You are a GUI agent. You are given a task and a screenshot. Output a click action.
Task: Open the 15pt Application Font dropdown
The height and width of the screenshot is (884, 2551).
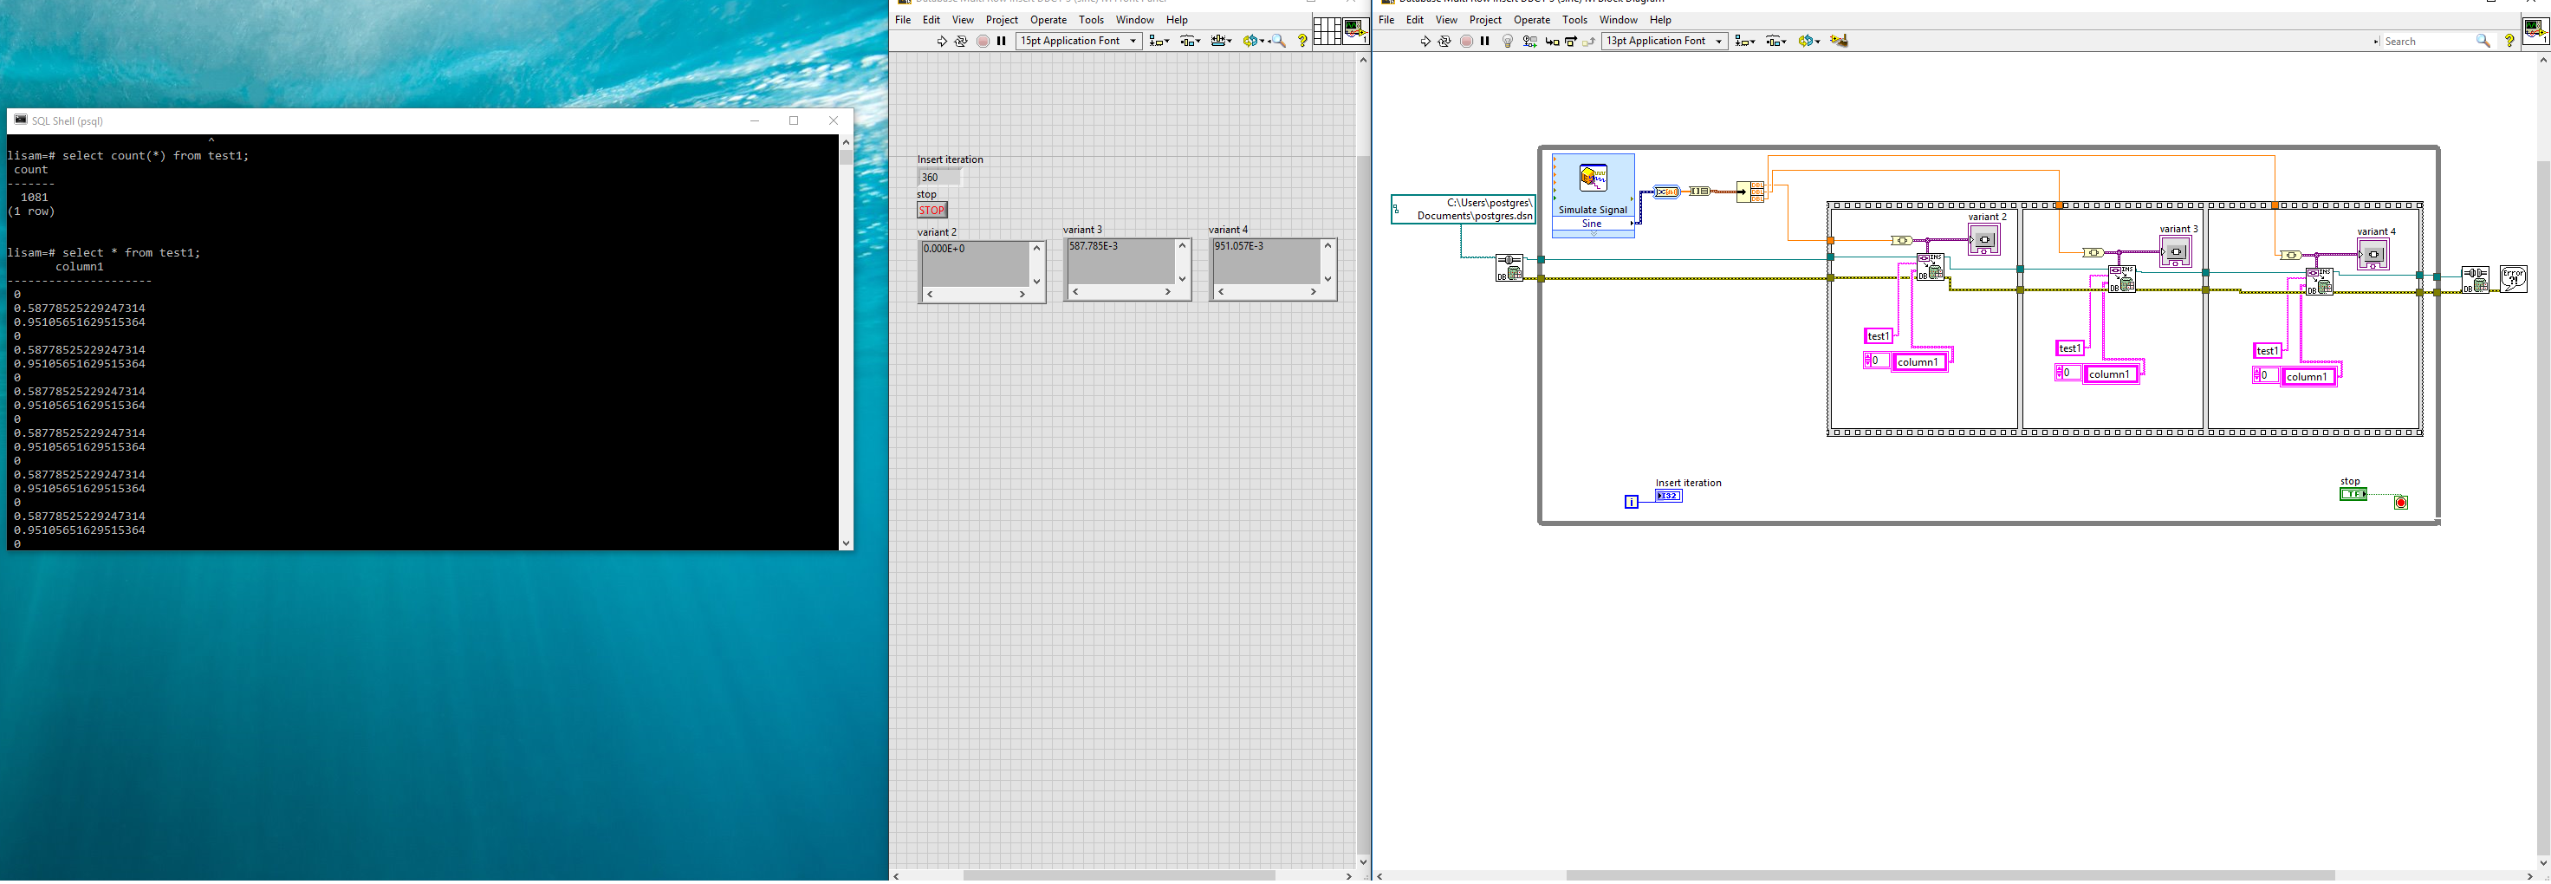pos(1079,41)
